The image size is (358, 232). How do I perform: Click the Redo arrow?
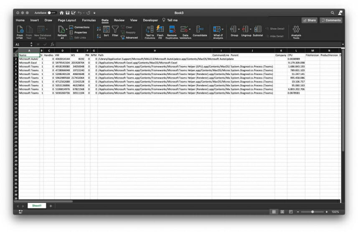pyautogui.click(x=89, y=13)
